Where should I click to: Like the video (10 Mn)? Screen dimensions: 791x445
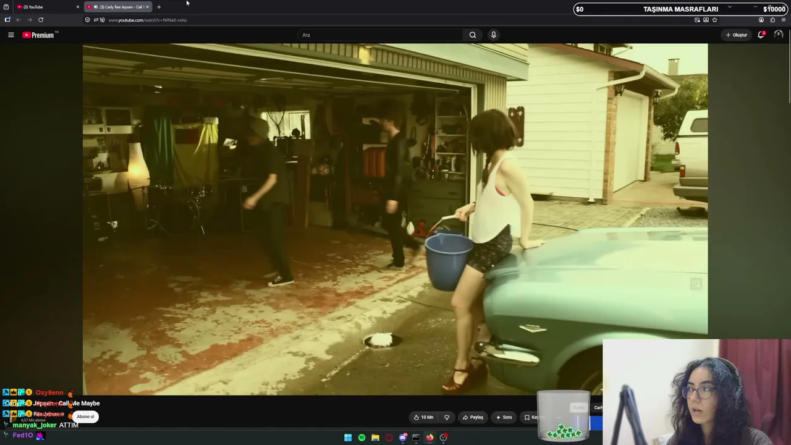click(423, 417)
